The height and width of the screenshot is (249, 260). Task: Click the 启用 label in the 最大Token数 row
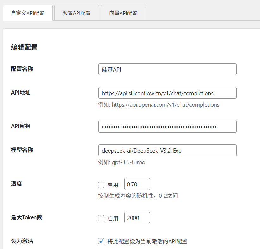(x=113, y=218)
